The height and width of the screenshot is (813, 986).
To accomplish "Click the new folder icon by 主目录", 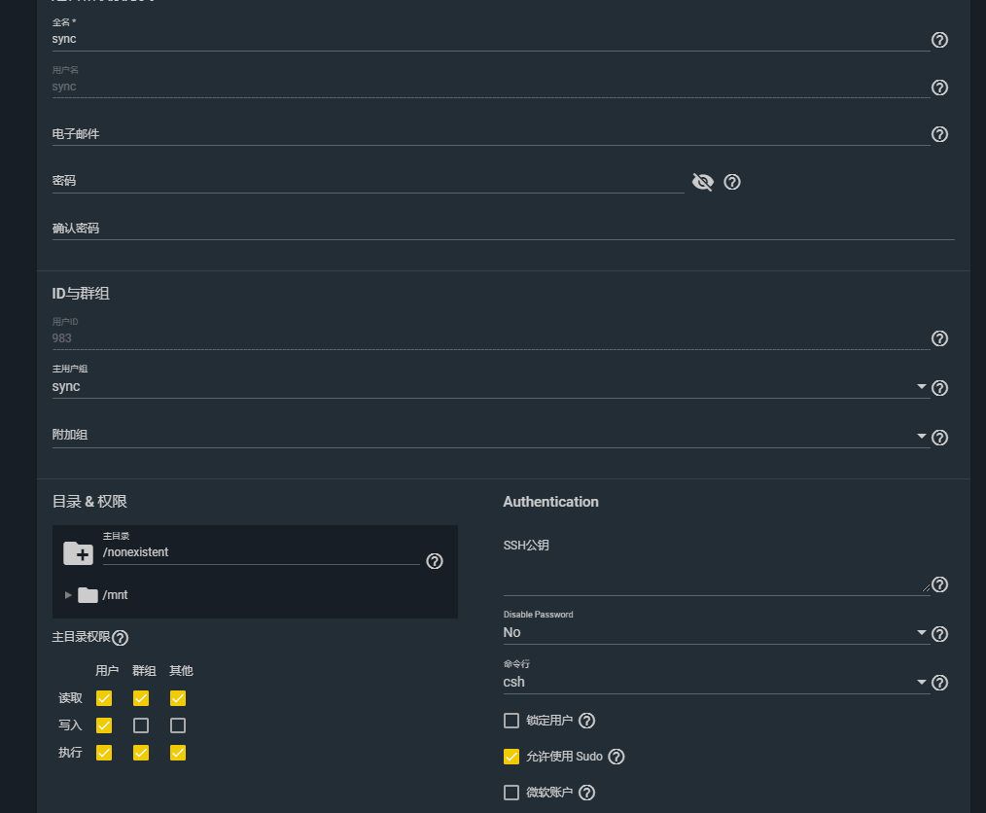I will point(78,553).
